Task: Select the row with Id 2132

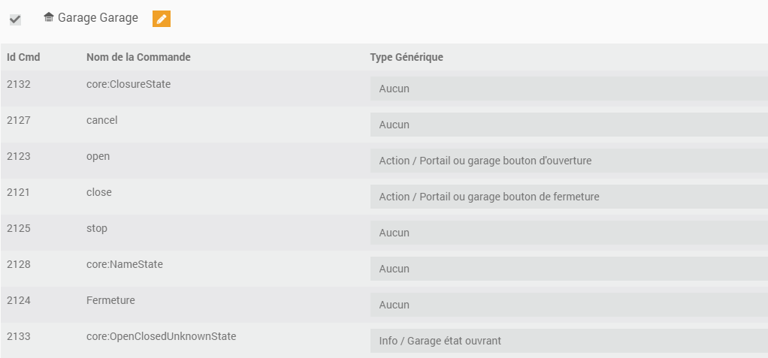Action: coord(19,84)
